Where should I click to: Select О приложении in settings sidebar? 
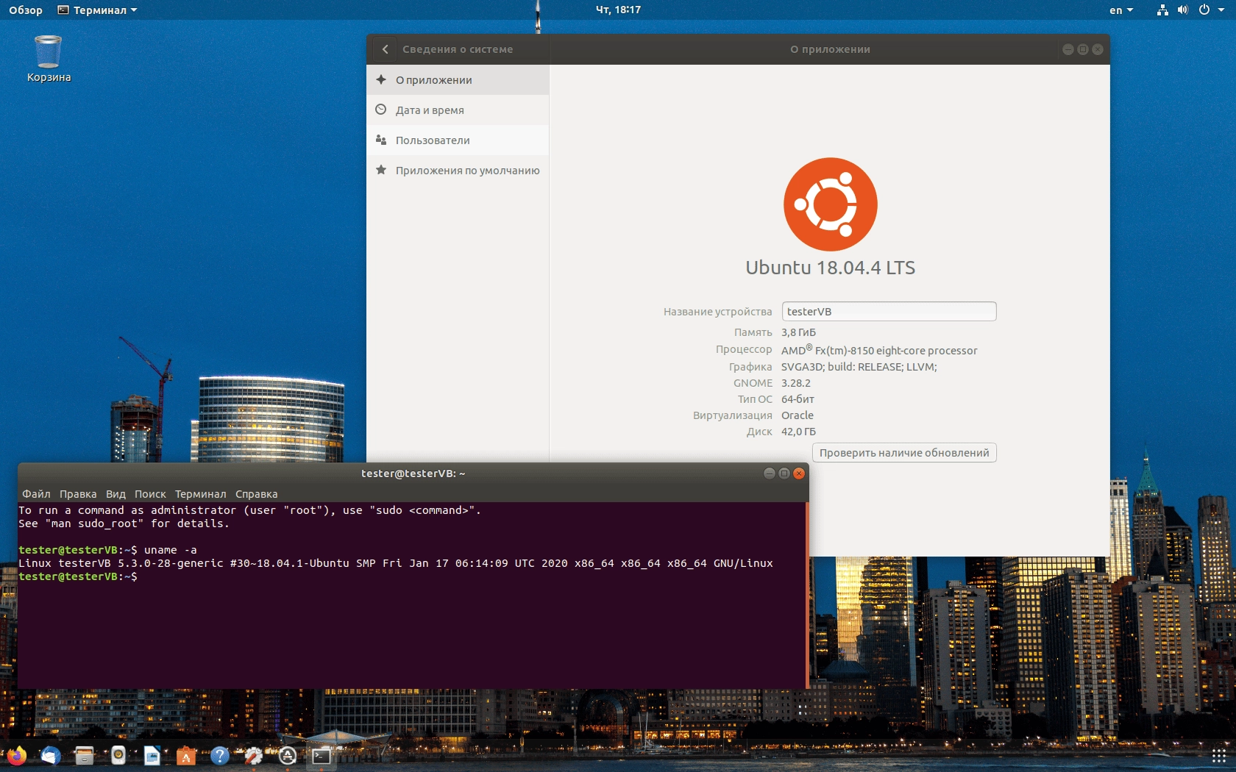tap(458, 79)
